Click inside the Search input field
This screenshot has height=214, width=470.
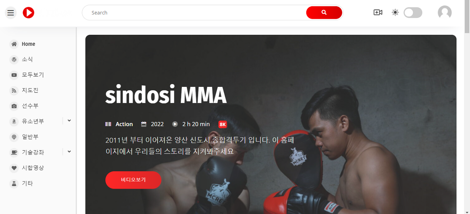coord(195,12)
